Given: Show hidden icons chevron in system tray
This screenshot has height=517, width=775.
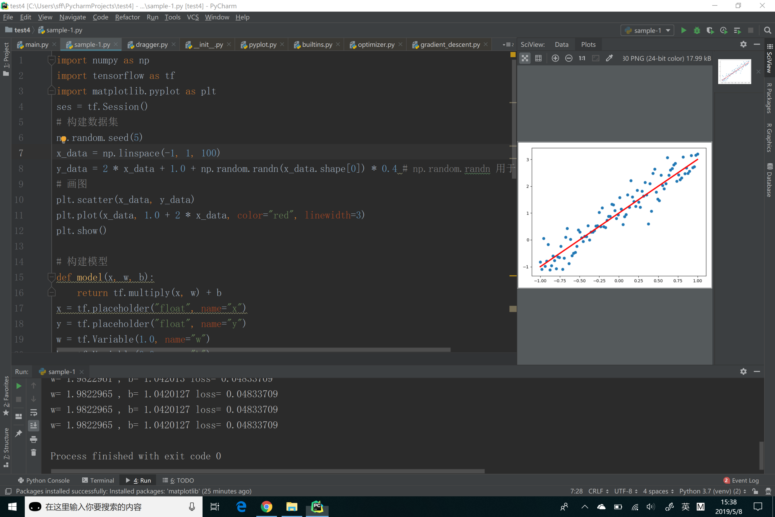Looking at the screenshot, I should click(x=585, y=507).
